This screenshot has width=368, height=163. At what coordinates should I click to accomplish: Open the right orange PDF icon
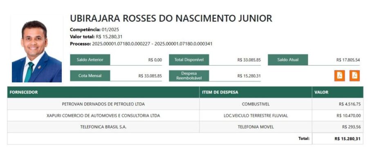tap(355, 75)
